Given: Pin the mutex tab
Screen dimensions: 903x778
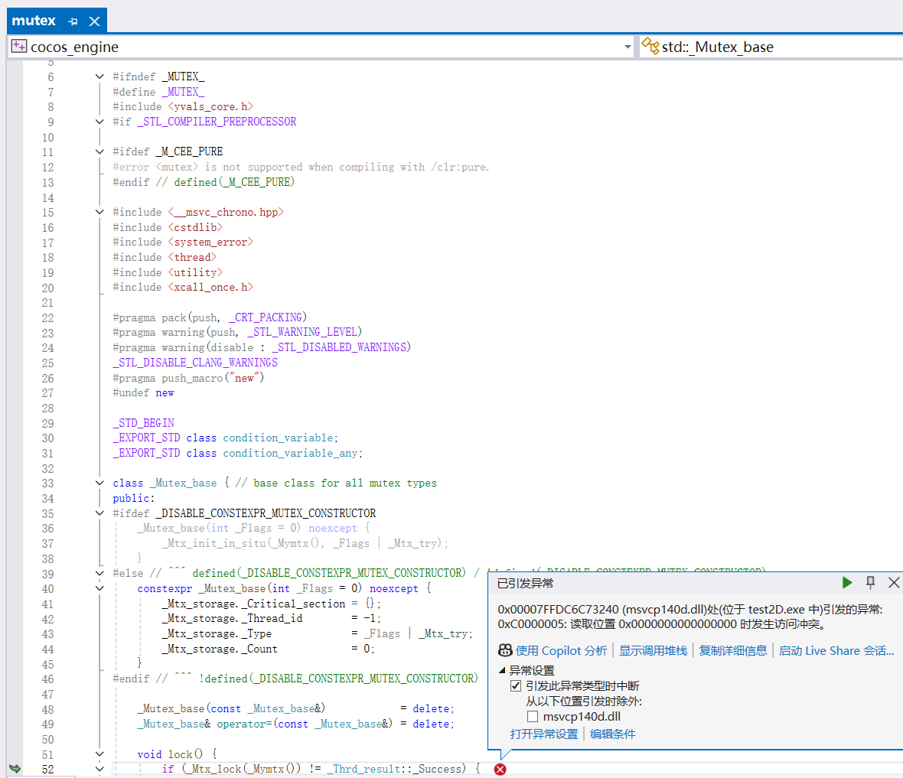Looking at the screenshot, I should 73,21.
